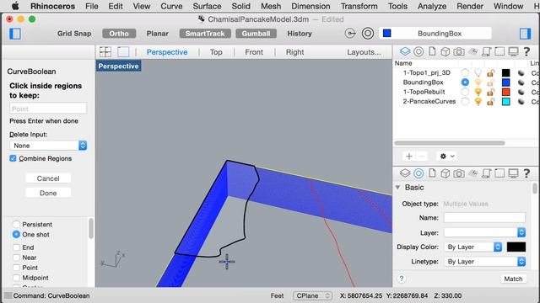Open the help question mark in the lower panel
Screen dimensions: 540x303
point(526,173)
